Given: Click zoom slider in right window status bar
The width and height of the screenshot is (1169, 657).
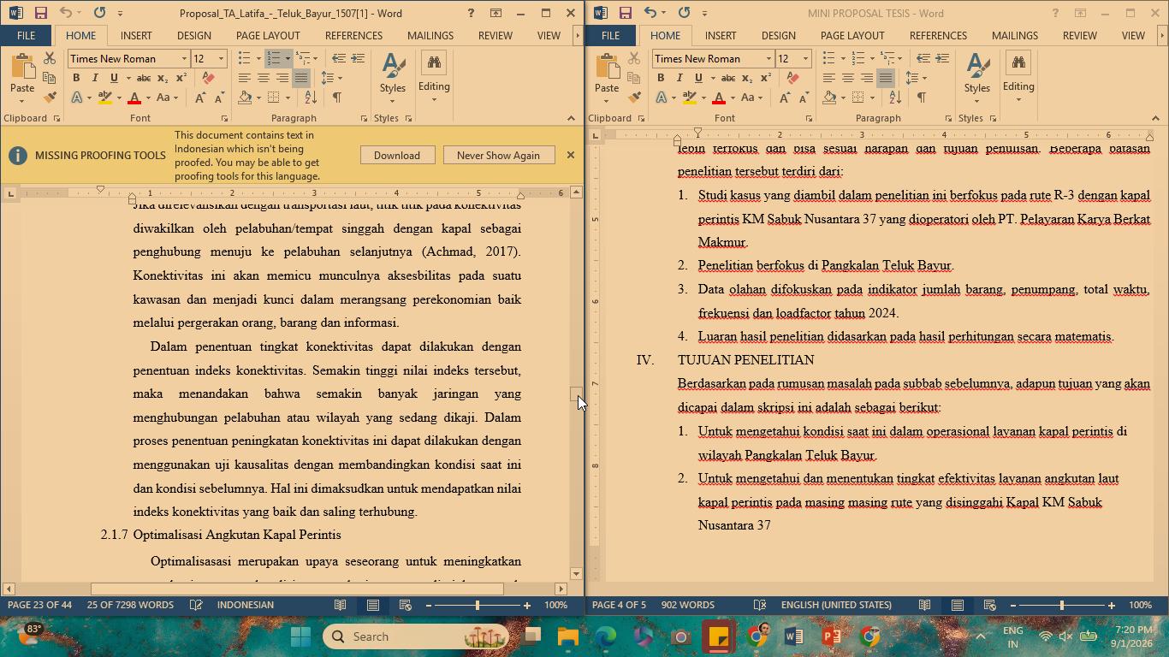Looking at the screenshot, I should tap(1062, 605).
